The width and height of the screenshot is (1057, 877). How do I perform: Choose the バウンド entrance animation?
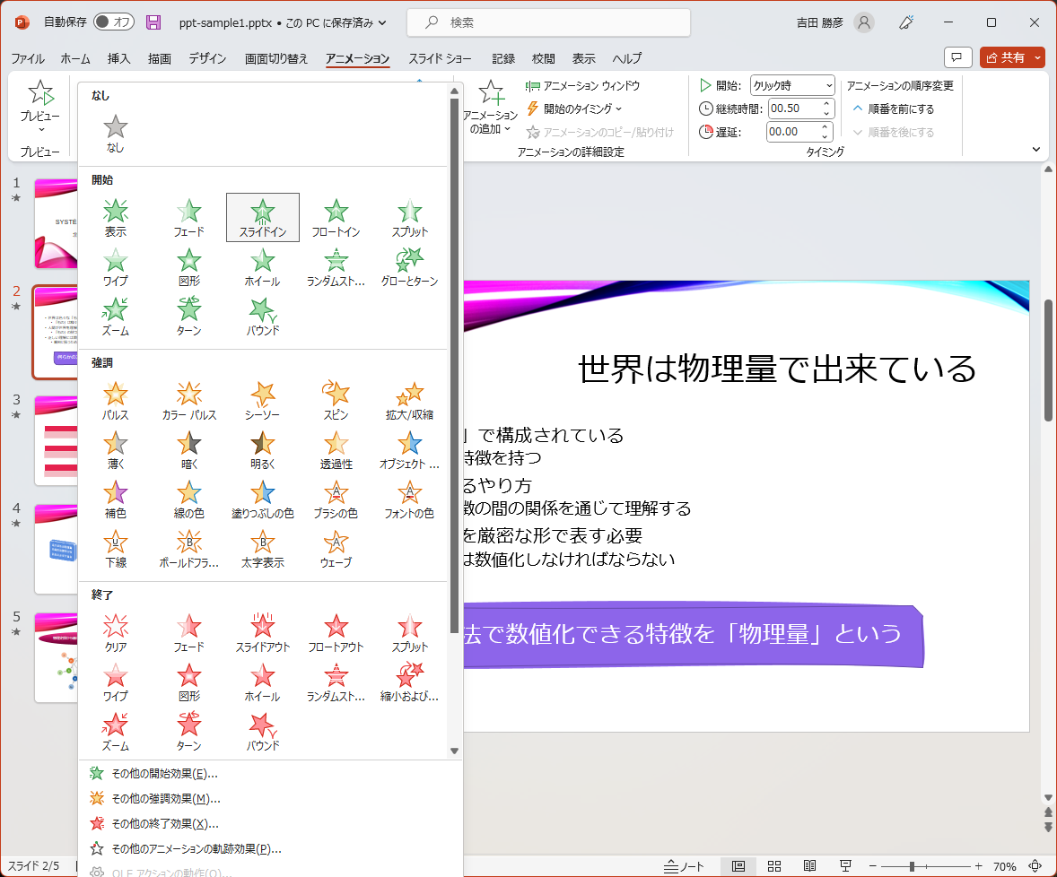point(262,317)
